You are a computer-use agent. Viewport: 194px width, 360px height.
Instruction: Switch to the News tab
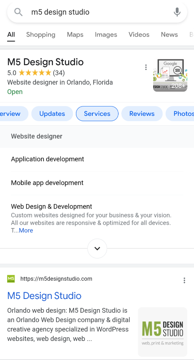click(x=169, y=35)
